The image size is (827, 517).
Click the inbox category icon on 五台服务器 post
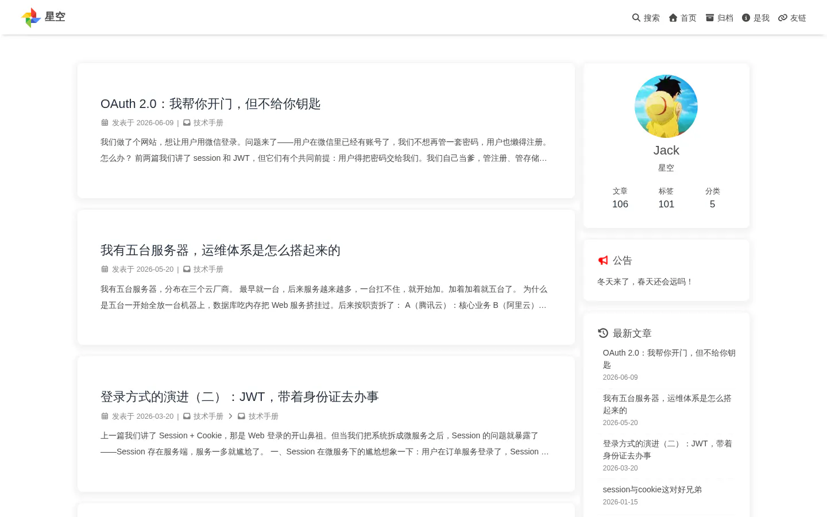(187, 269)
